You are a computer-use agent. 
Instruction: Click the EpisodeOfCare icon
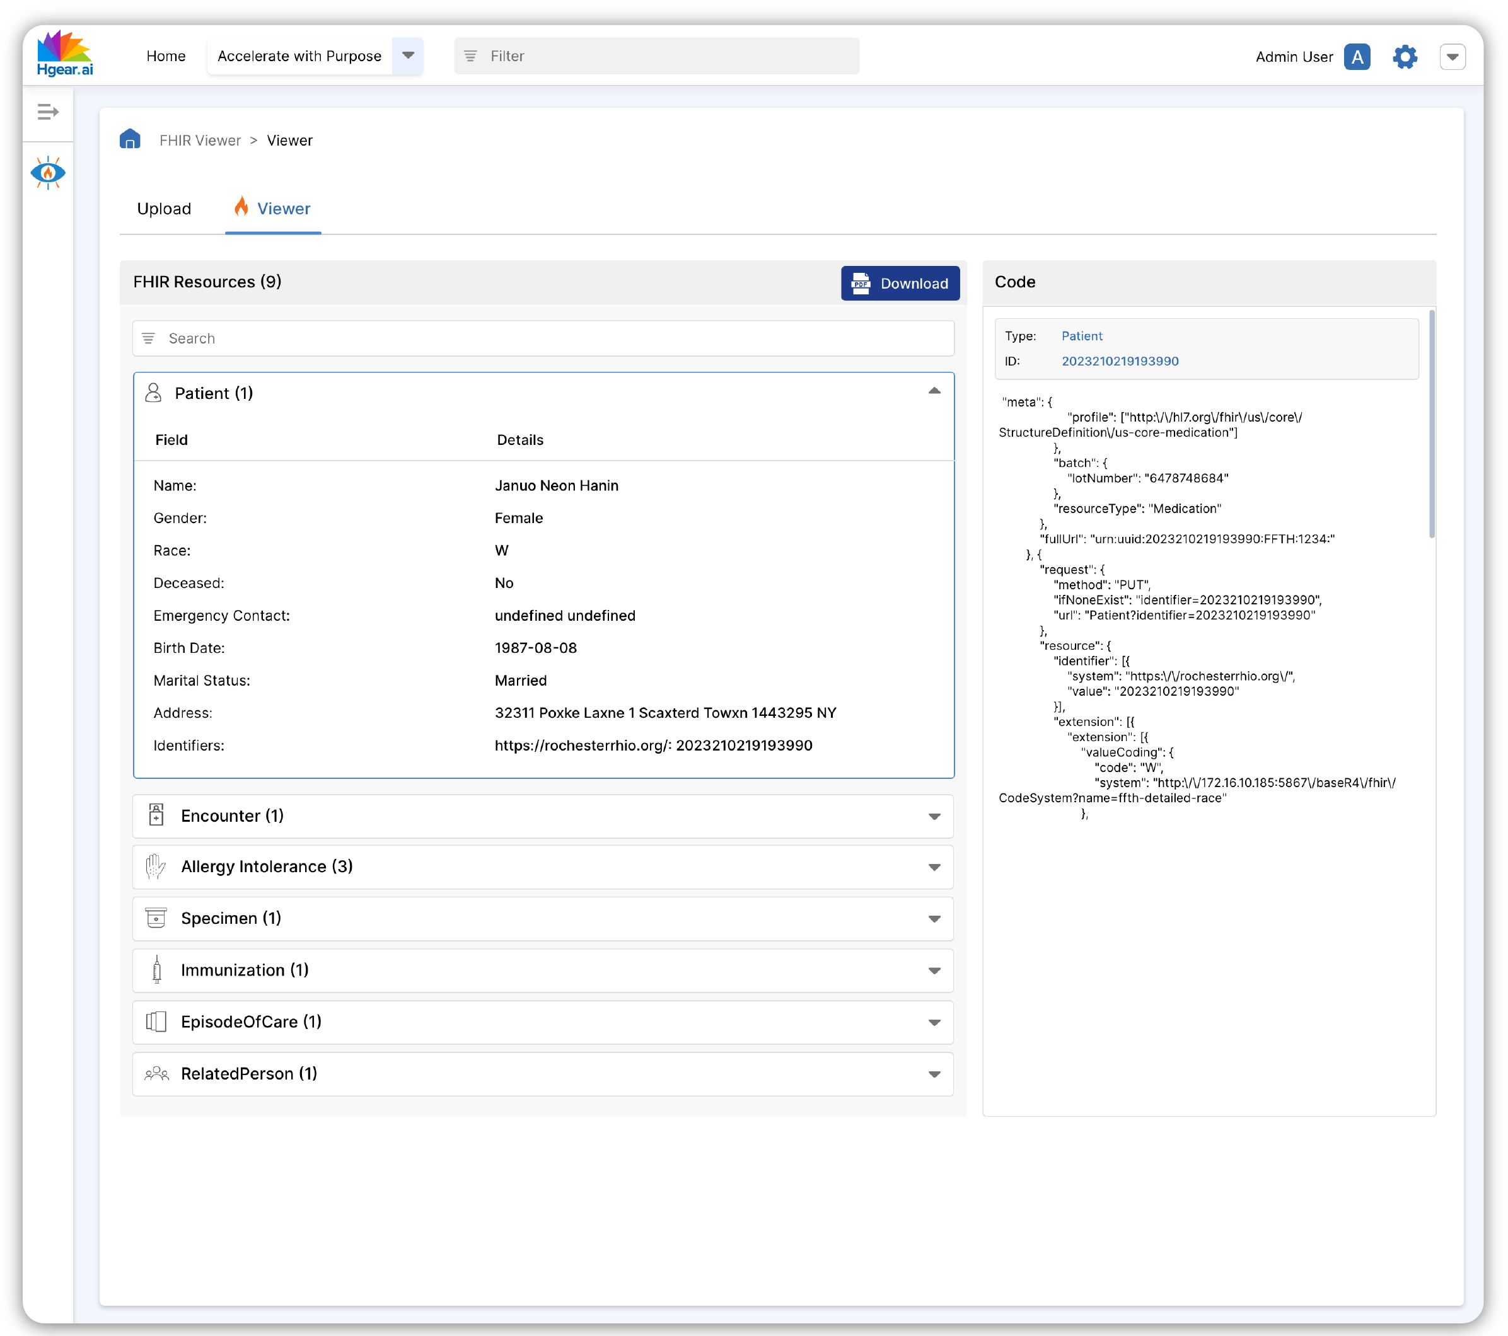[156, 1022]
